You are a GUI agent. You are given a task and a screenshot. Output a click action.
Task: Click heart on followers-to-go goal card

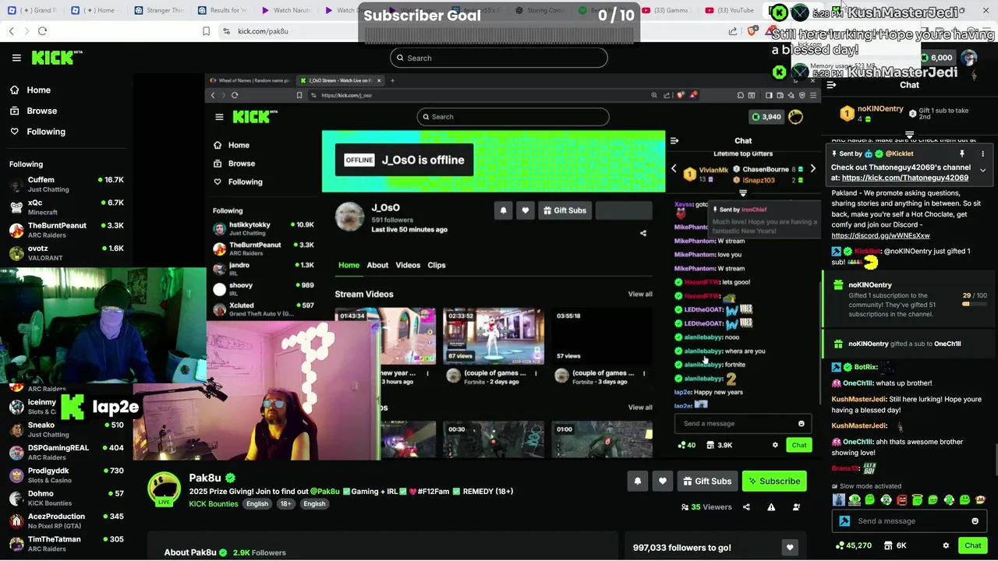tap(790, 548)
